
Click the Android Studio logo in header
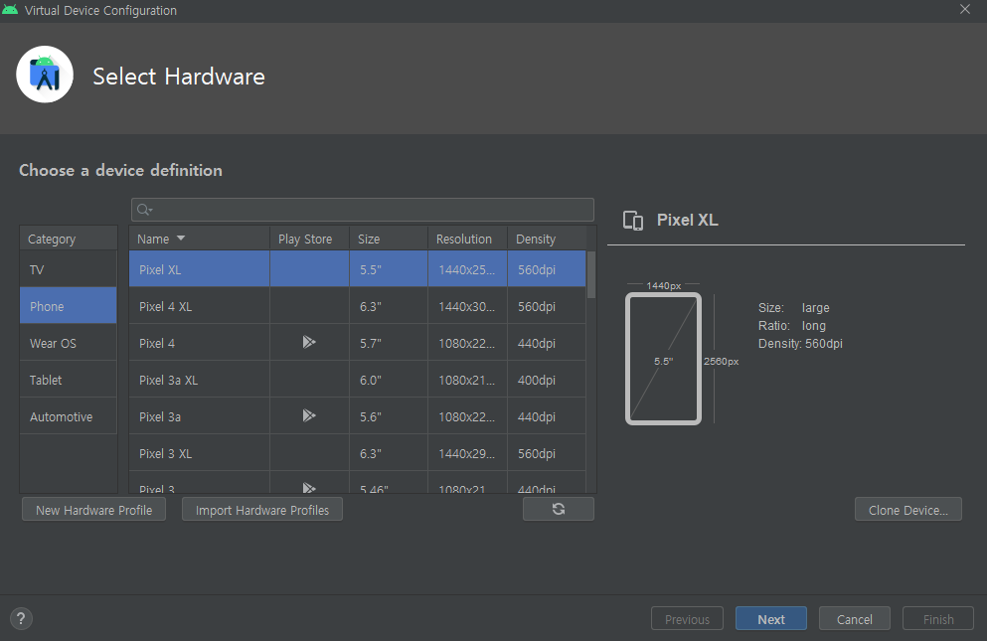[45, 75]
